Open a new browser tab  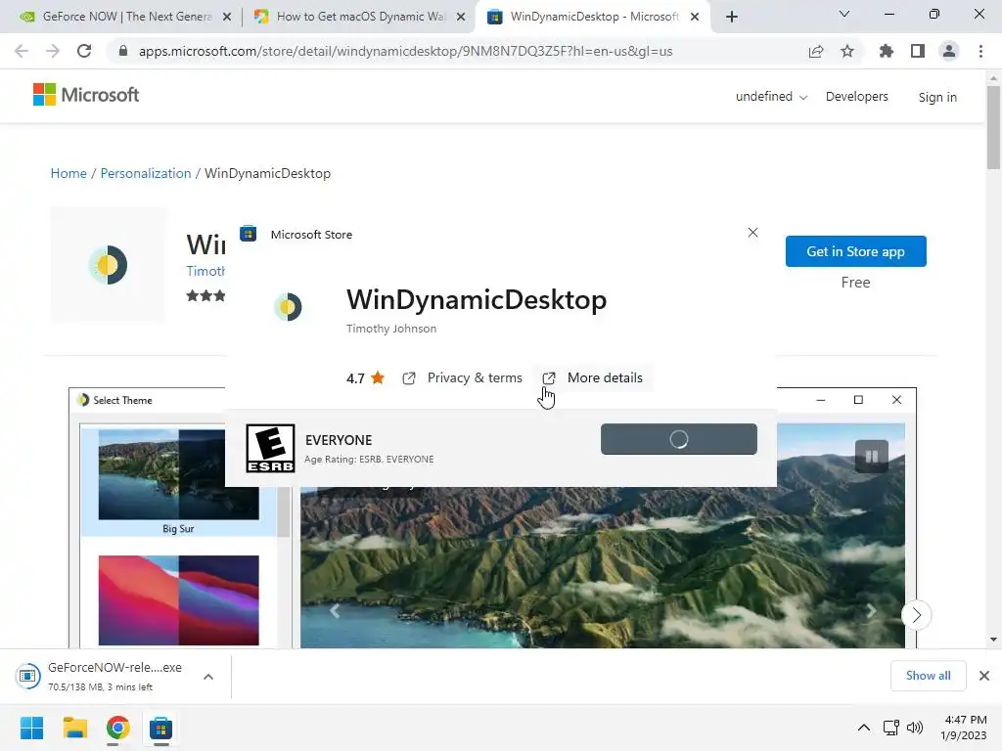732,17
